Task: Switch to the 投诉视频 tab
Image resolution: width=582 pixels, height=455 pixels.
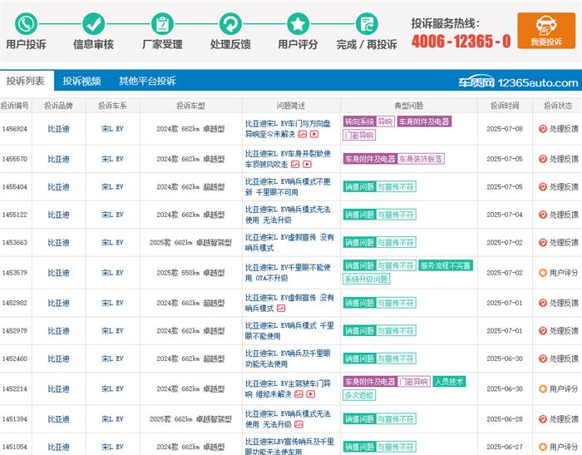Action: [81, 81]
